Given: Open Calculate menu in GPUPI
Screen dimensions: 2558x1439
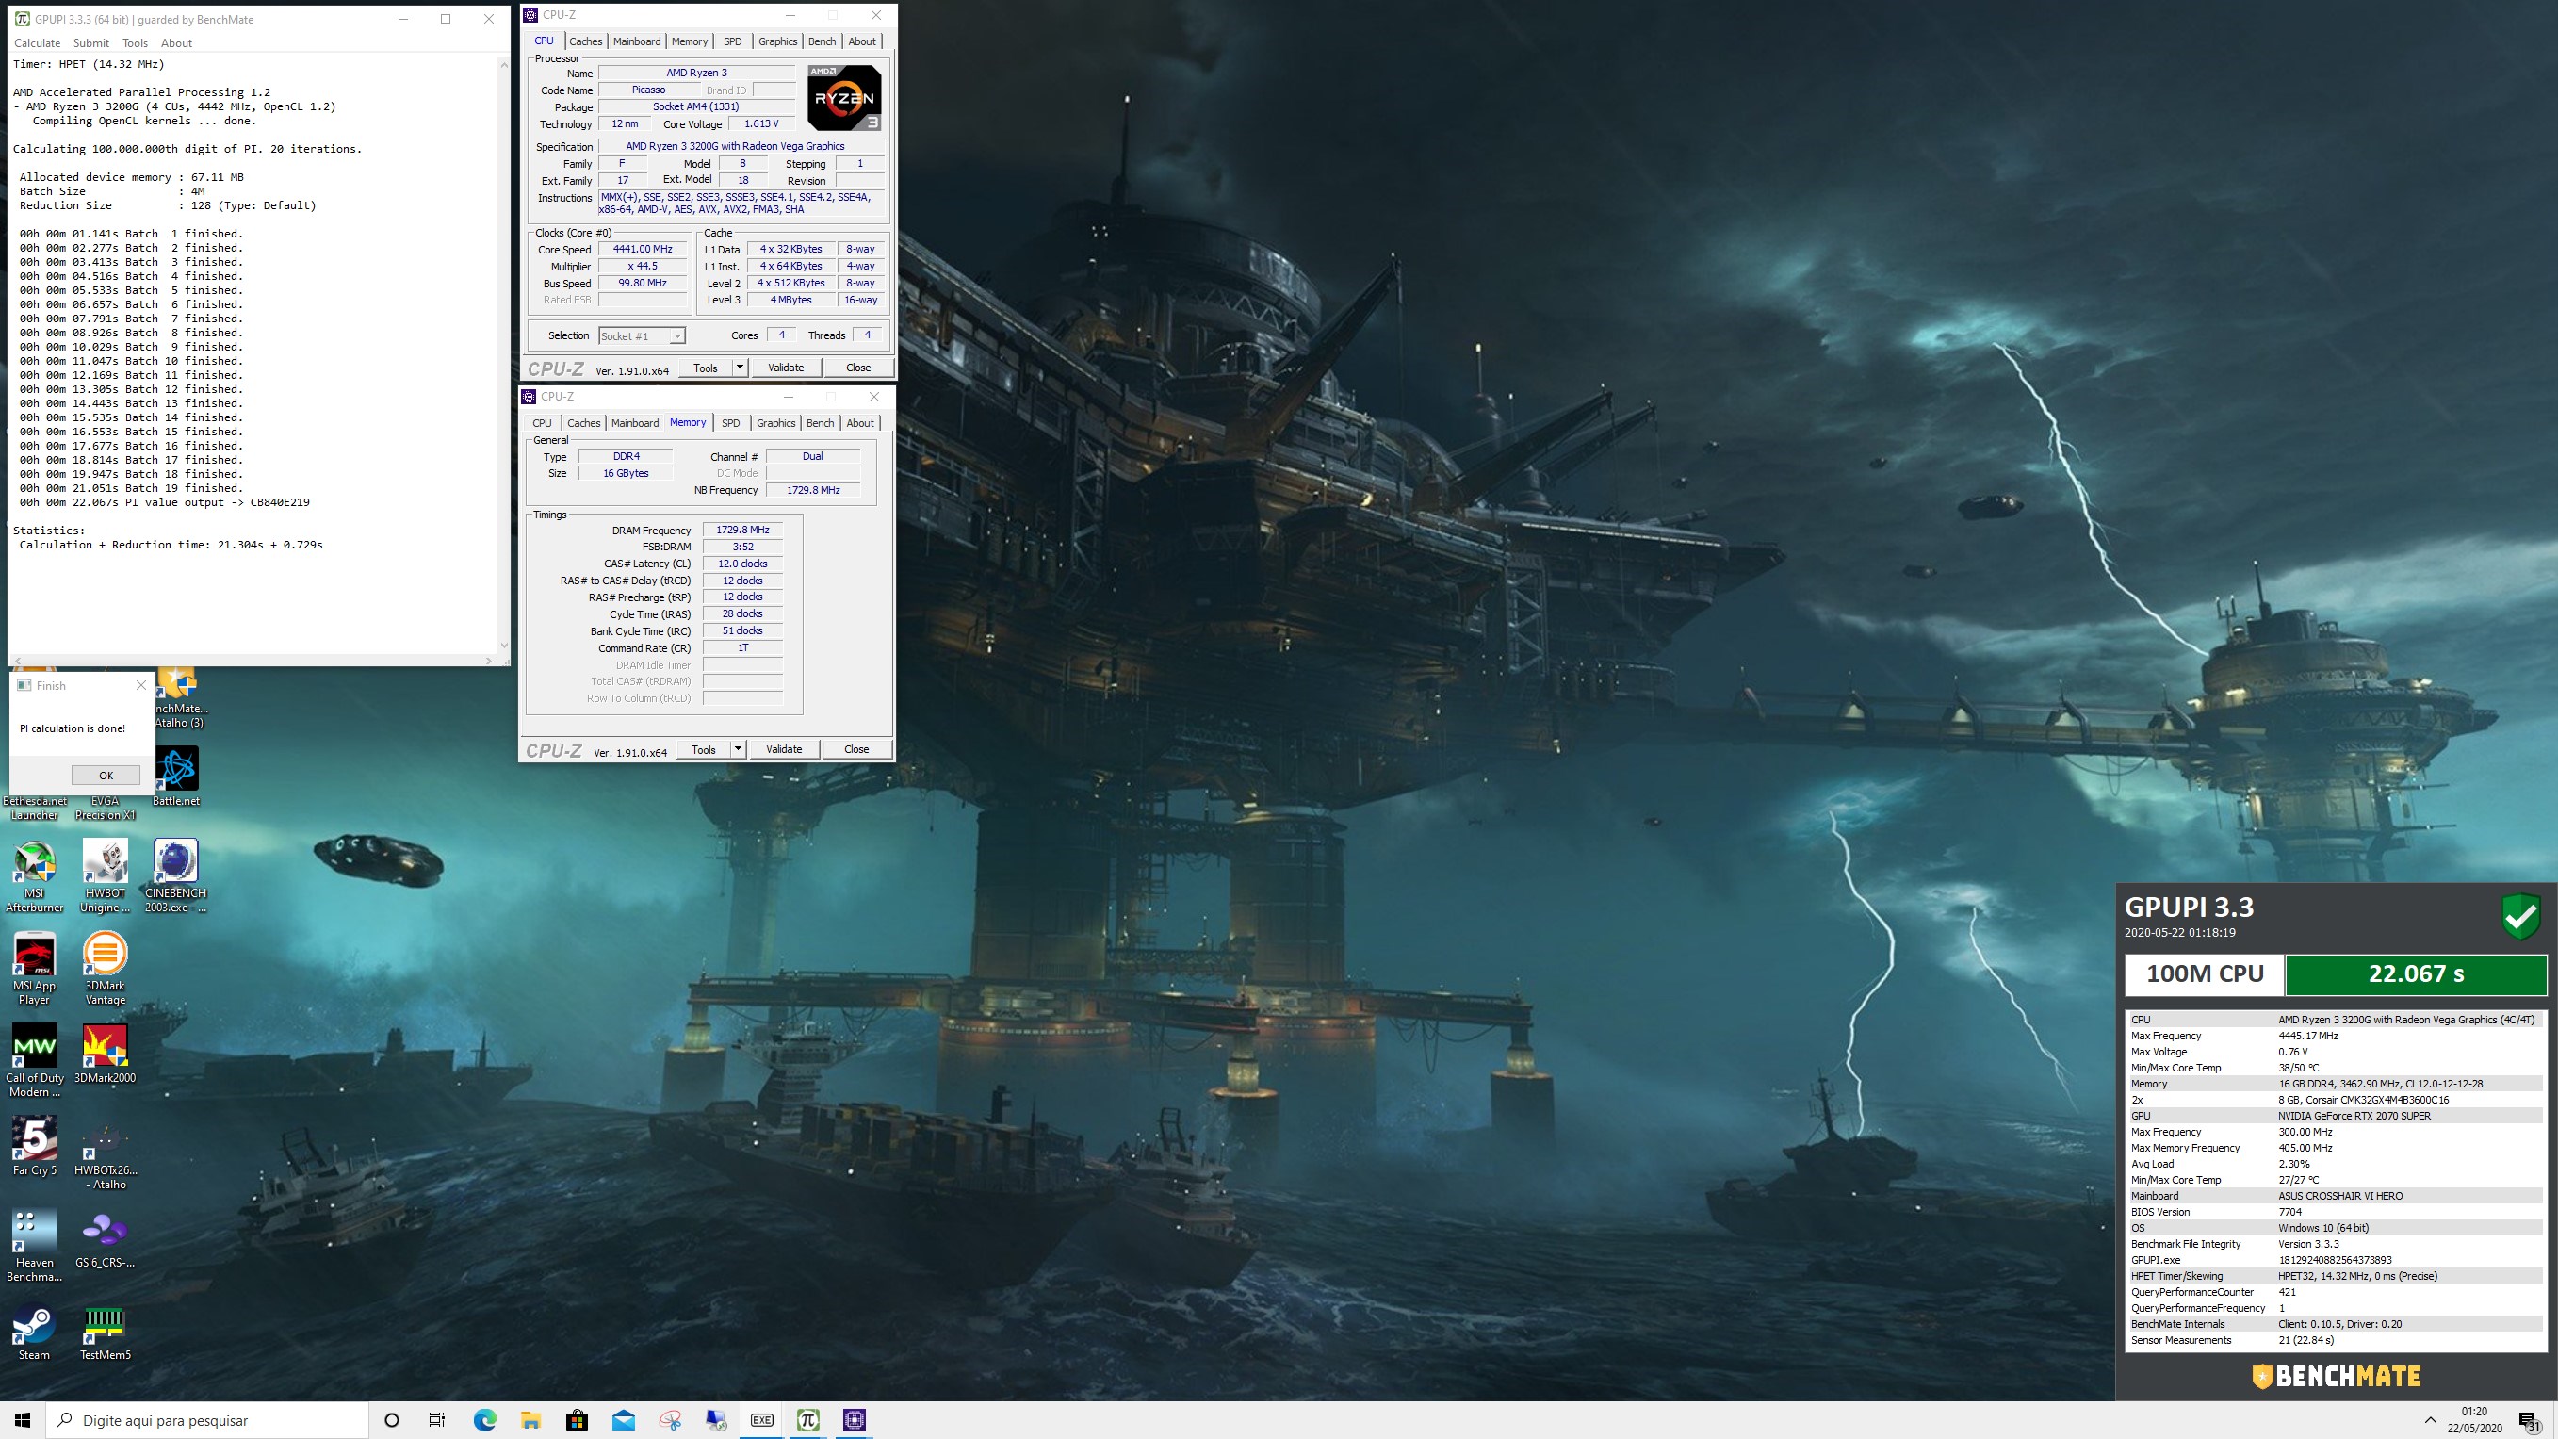Looking at the screenshot, I should tap(37, 42).
